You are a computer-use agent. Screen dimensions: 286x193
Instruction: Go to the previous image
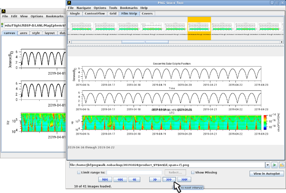134,179
